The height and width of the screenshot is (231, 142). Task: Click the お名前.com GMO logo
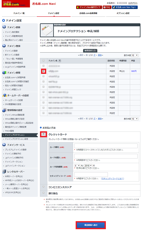pos(16,4)
